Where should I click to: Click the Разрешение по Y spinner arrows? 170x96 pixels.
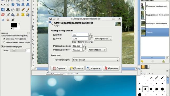click(x=83, y=50)
